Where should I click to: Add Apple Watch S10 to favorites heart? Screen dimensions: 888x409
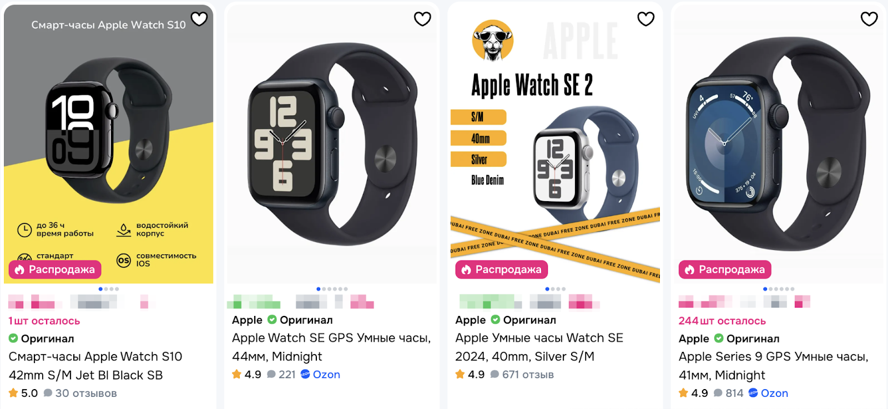[199, 19]
